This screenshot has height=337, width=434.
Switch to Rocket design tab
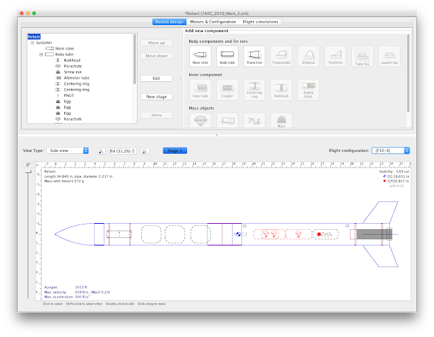tap(169, 22)
